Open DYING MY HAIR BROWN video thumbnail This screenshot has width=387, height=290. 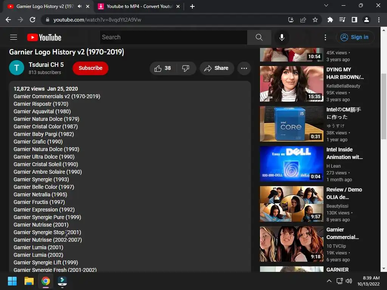coord(291,84)
